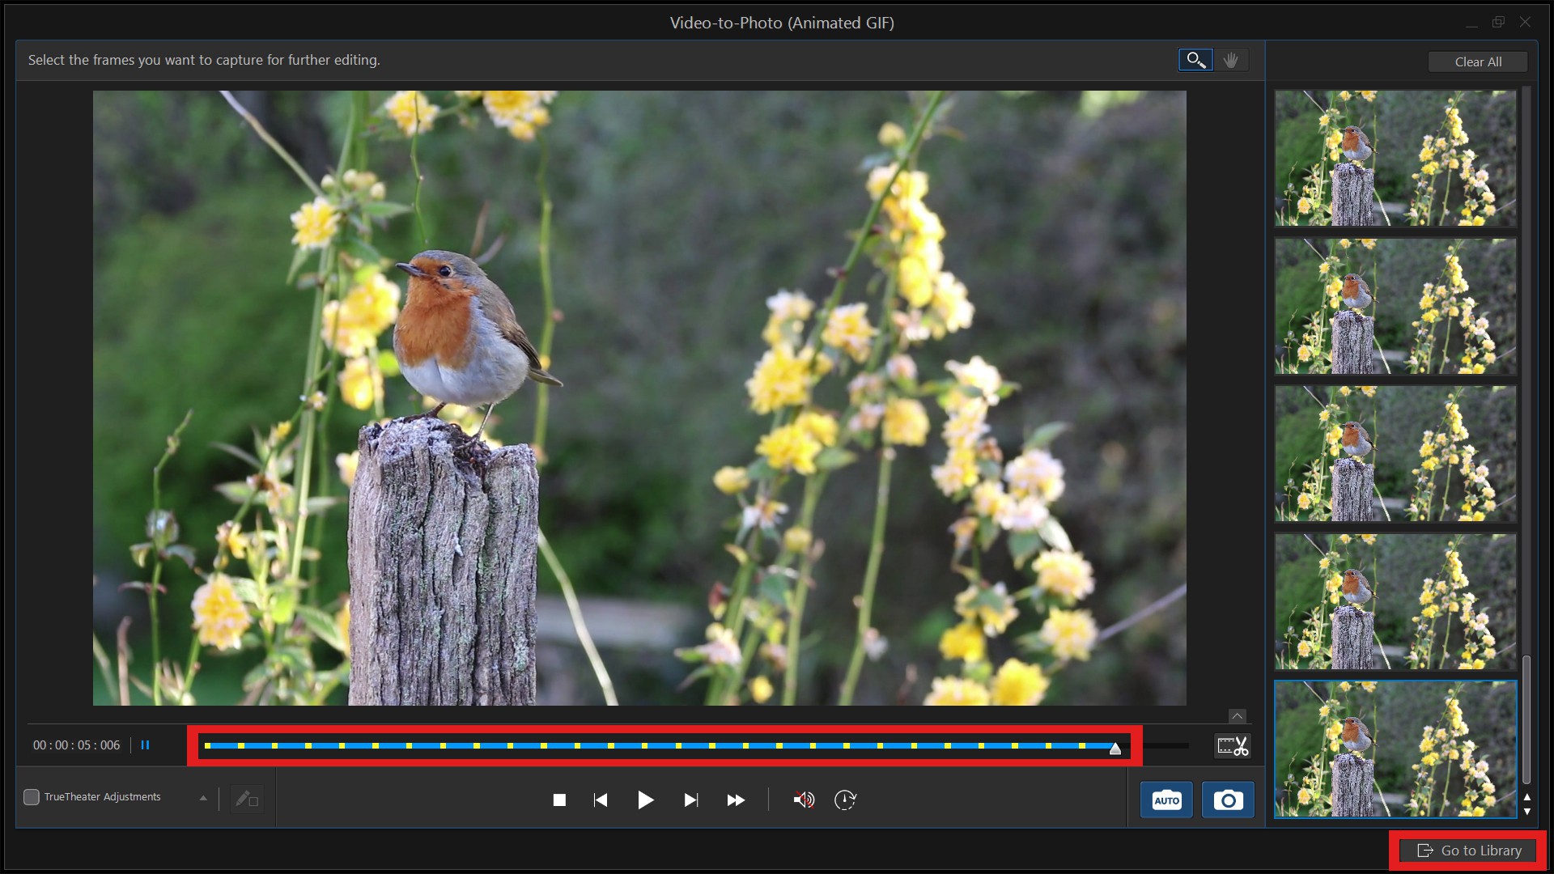Restore the window size
Viewport: 1554px width, 874px height.
[x=1498, y=23]
